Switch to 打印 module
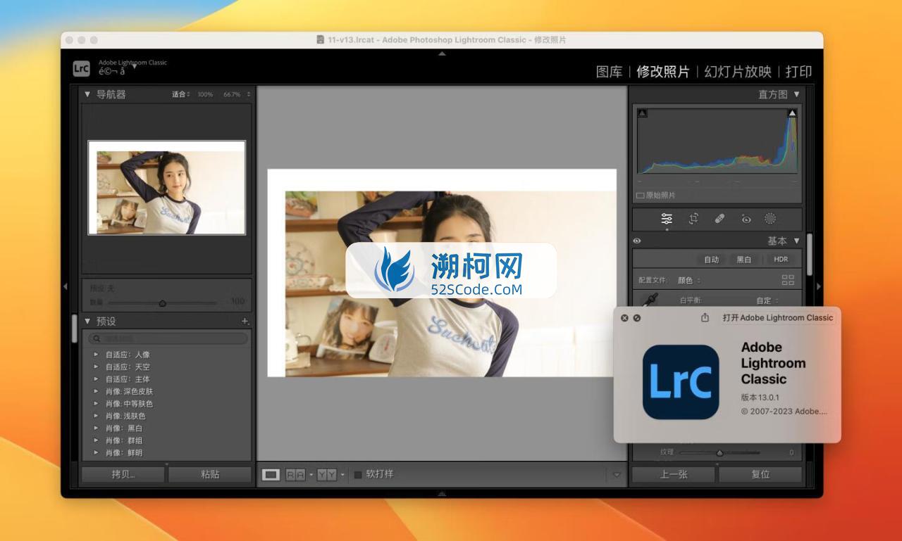This screenshot has height=541, width=902. tap(798, 71)
